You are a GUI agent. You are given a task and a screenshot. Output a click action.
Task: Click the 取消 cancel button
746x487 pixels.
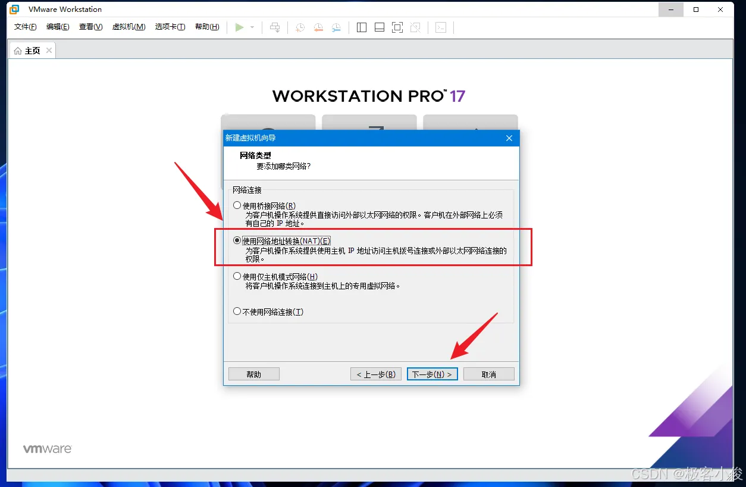click(489, 374)
